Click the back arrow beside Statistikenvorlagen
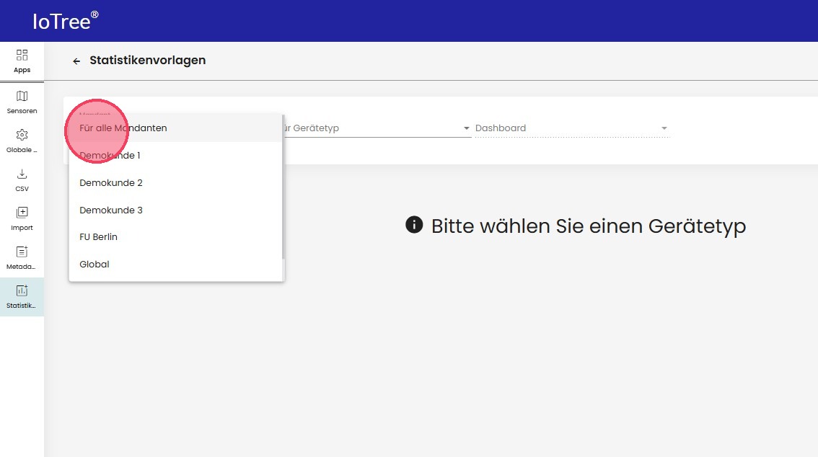Image resolution: width=818 pixels, height=457 pixels. 76,61
